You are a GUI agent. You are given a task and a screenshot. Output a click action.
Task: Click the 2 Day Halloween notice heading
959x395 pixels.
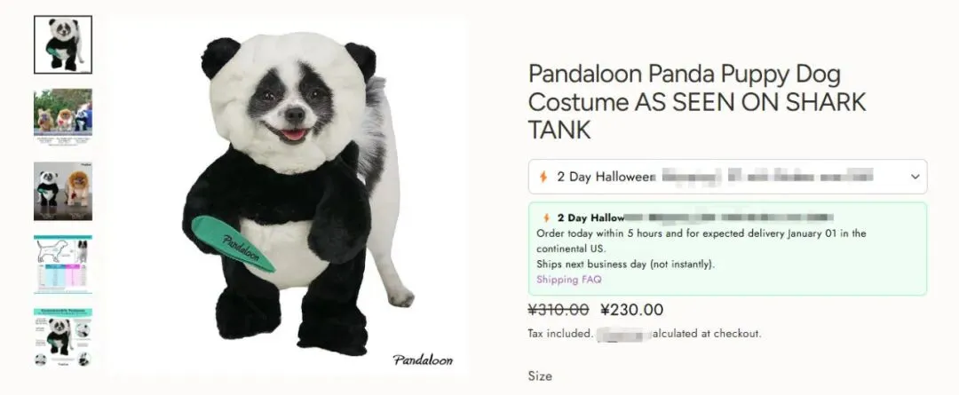(x=688, y=217)
